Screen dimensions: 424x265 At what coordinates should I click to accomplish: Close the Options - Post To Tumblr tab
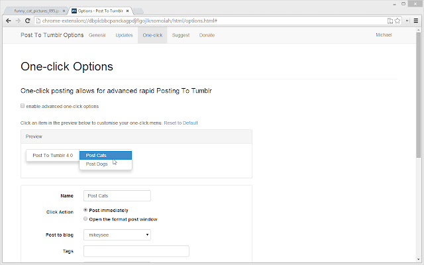click(127, 11)
